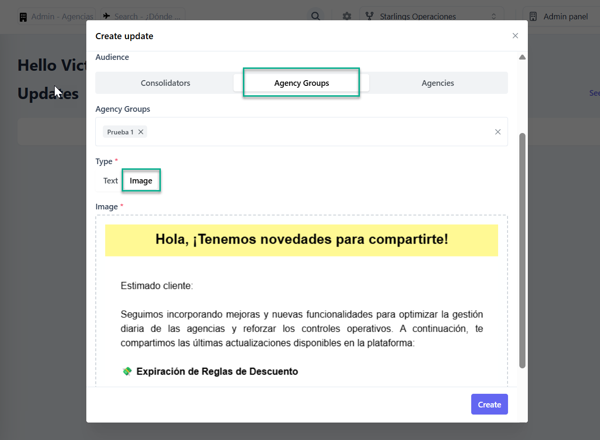Open settings via the gear icon
Viewport: 600px width, 440px height.
pyautogui.click(x=347, y=17)
